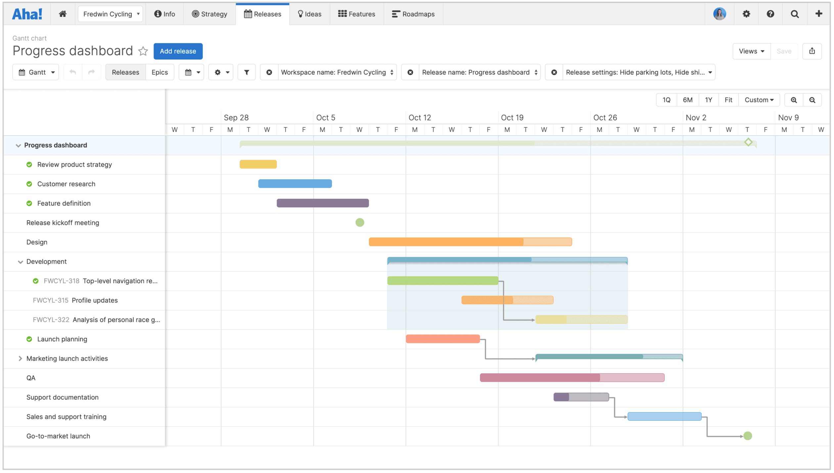Click the yellow Review product strategy bar
The width and height of the screenshot is (834, 473).
pos(258,164)
